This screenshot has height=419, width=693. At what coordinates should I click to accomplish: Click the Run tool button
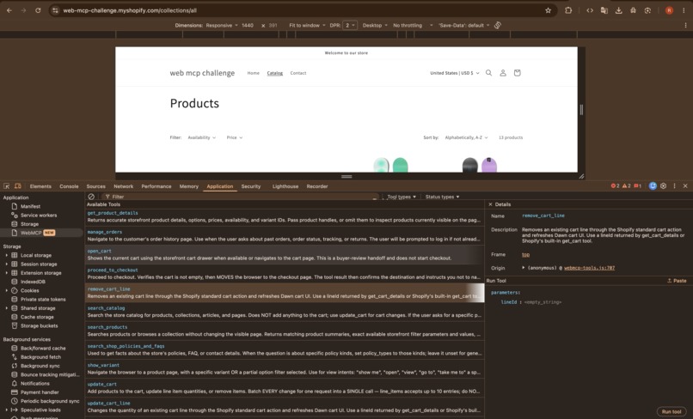coord(672,411)
